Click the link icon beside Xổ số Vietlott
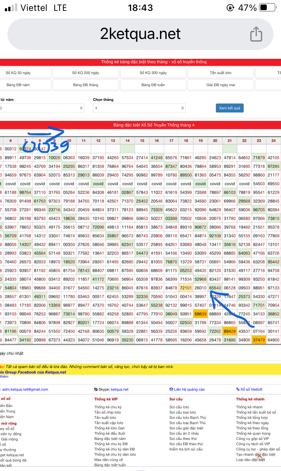281x471 pixels. point(238,389)
